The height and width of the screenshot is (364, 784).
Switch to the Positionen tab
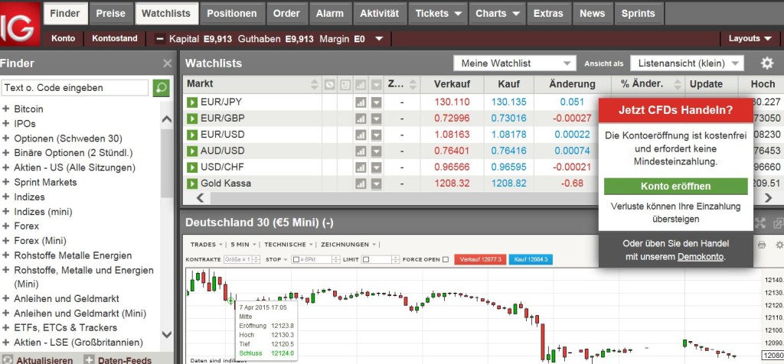pos(232,14)
